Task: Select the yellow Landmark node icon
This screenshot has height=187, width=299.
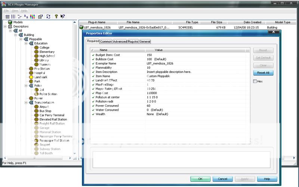Action: pos(31,77)
